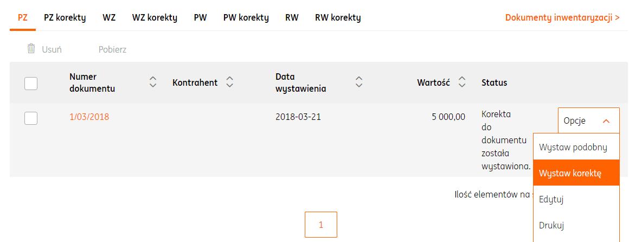Screen dimensions: 629x242
Task: Sort by Kontrahent column arrows
Action: click(x=230, y=82)
